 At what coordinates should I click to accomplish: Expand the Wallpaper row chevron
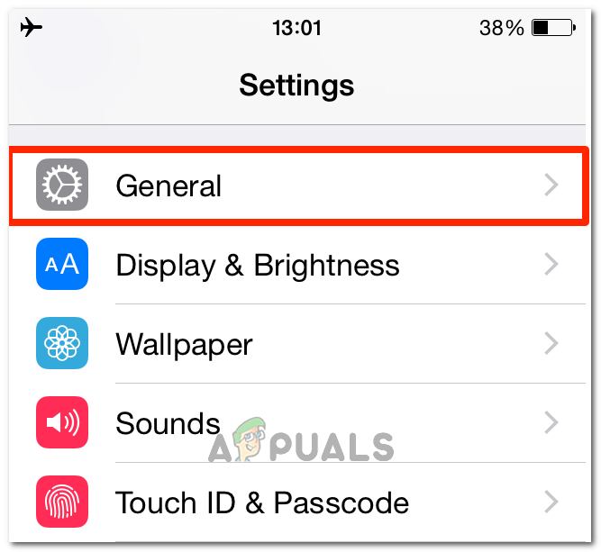551,344
